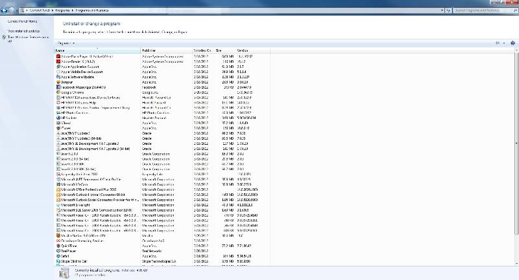Click the iTunes program icon
This screenshot has height=280, width=519.
click(x=58, y=128)
